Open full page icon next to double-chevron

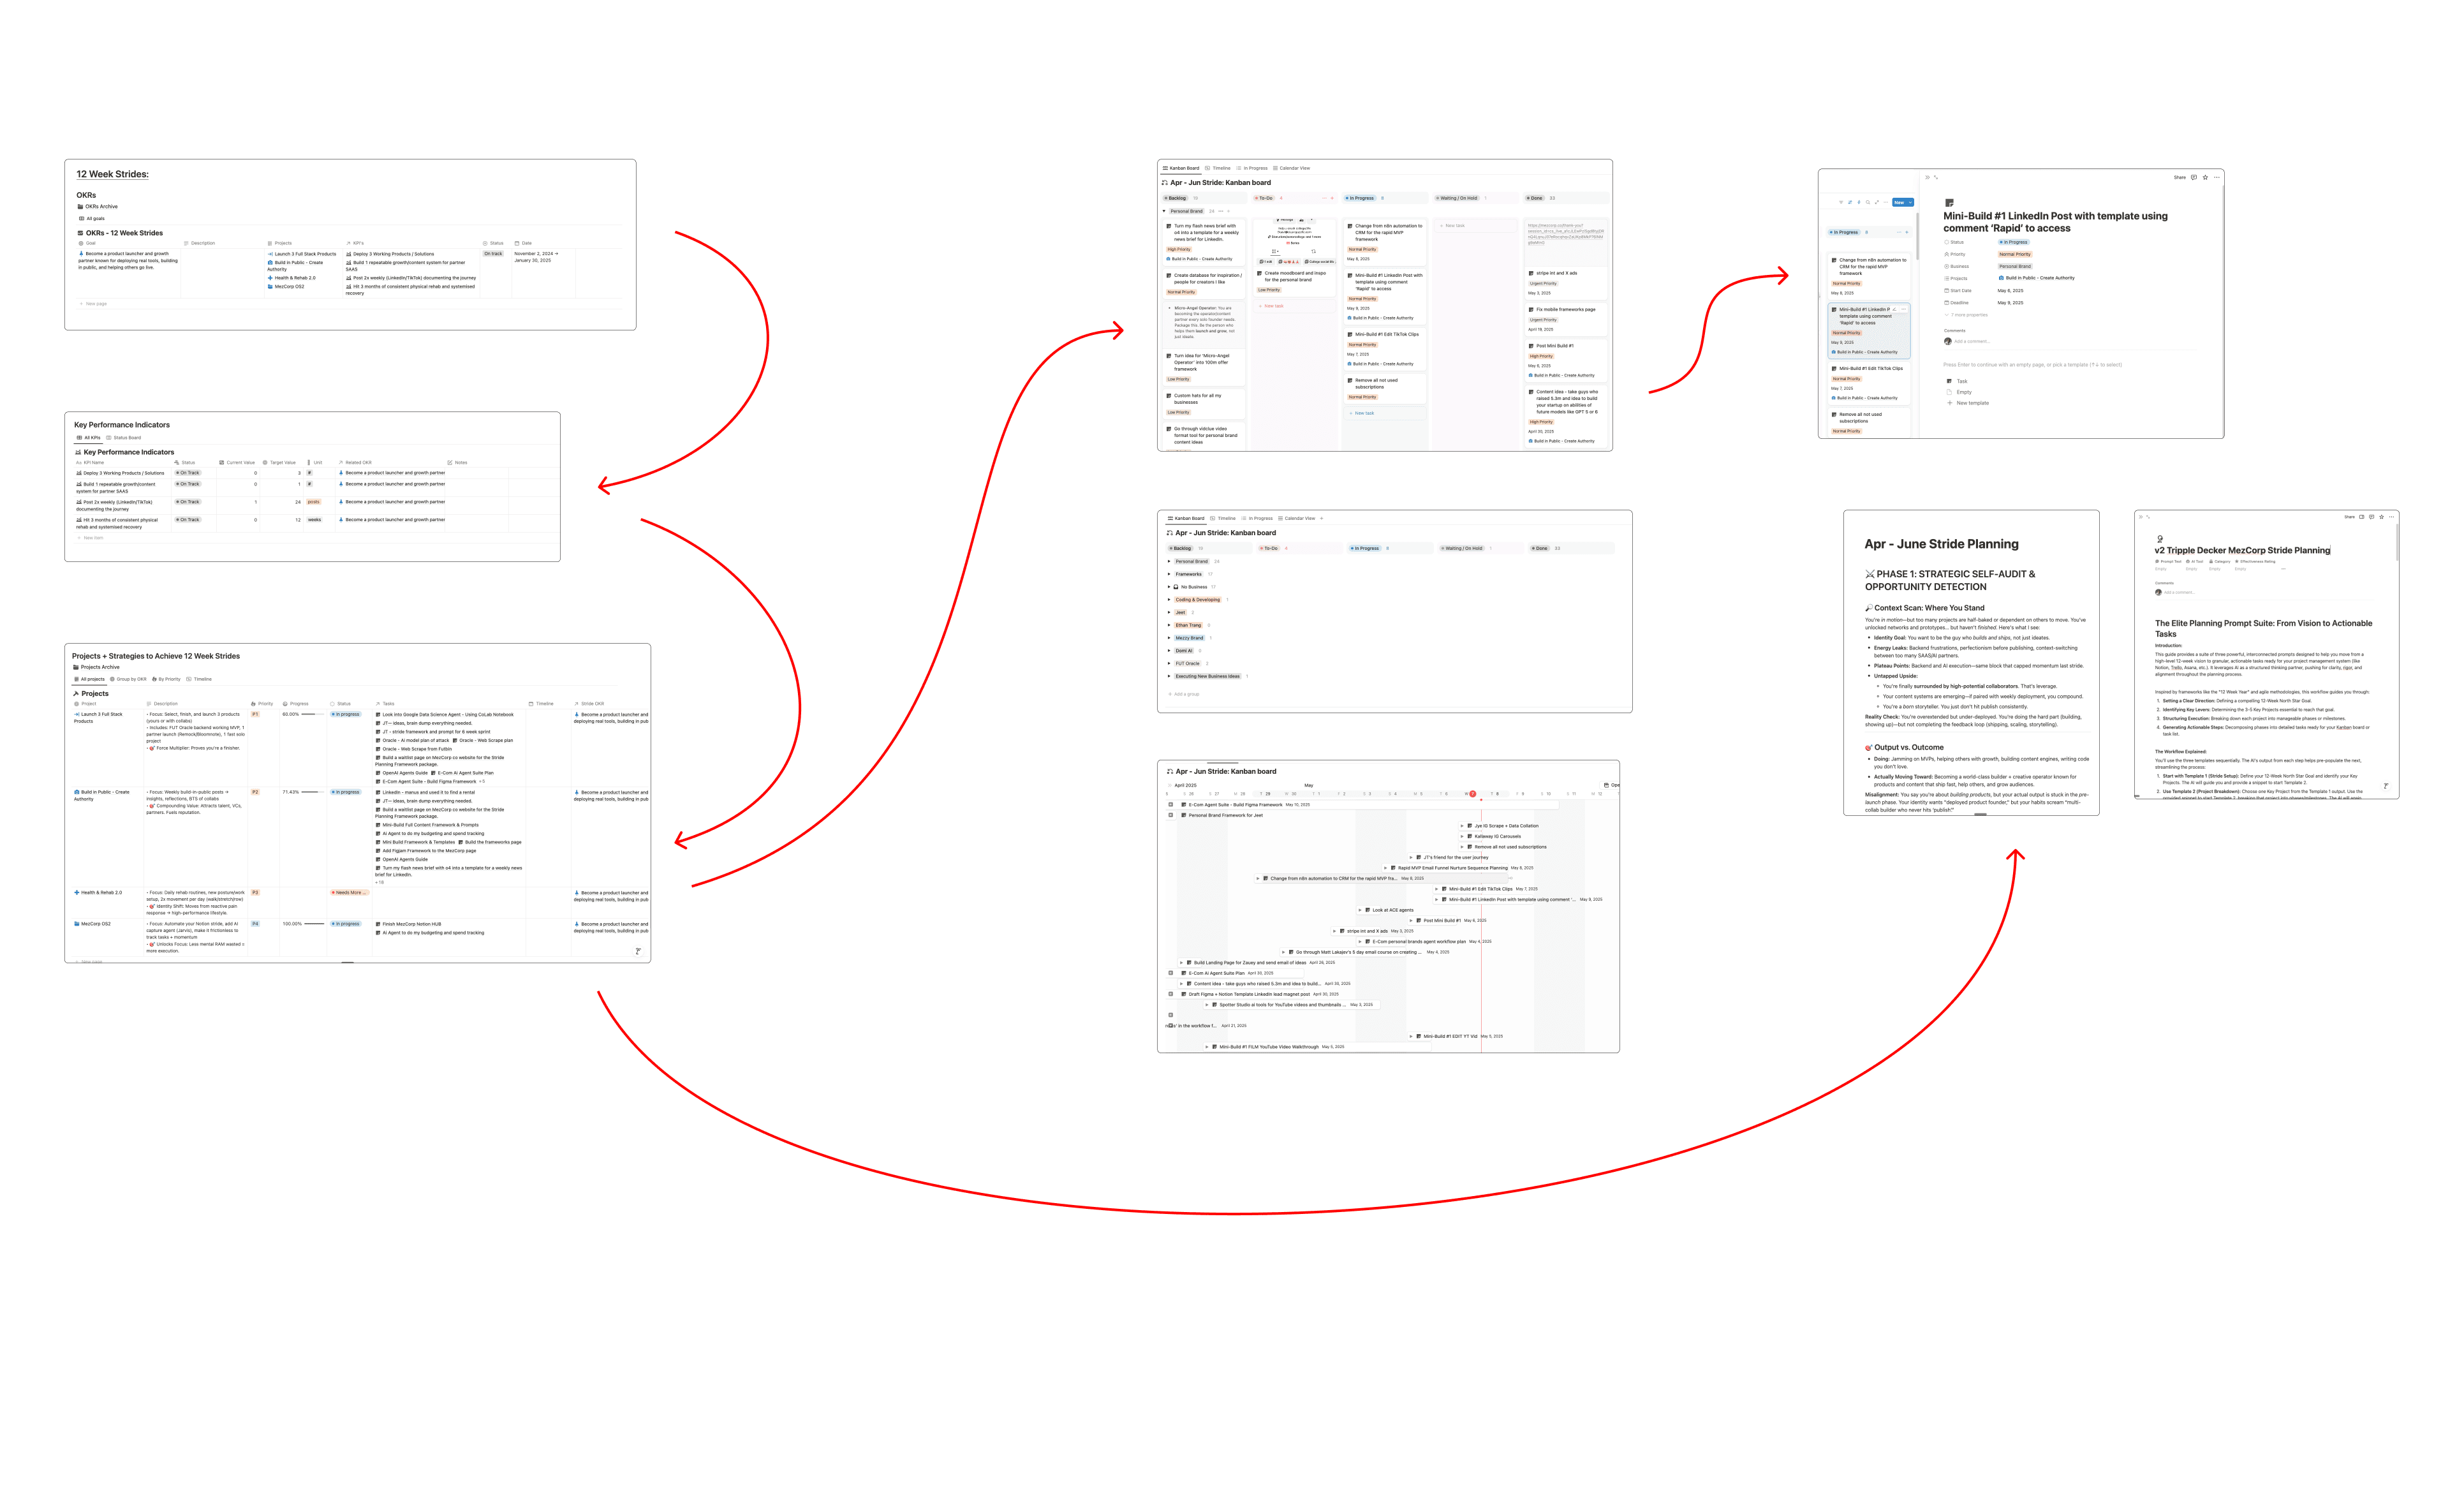point(1936,178)
